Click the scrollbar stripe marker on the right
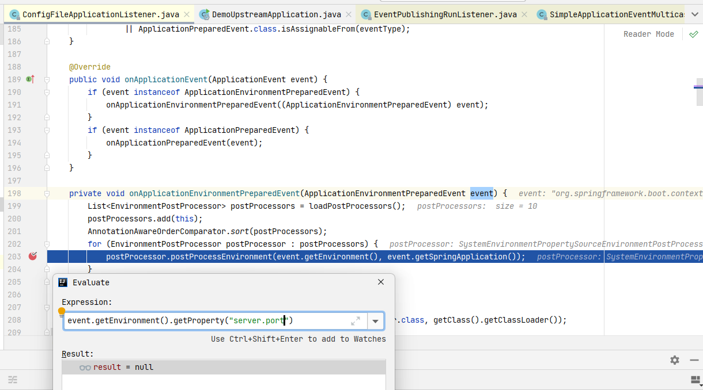Image resolution: width=703 pixels, height=390 pixels. (x=698, y=86)
